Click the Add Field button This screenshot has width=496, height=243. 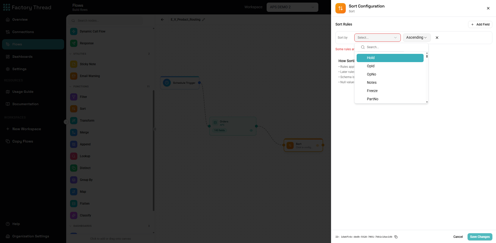[480, 24]
